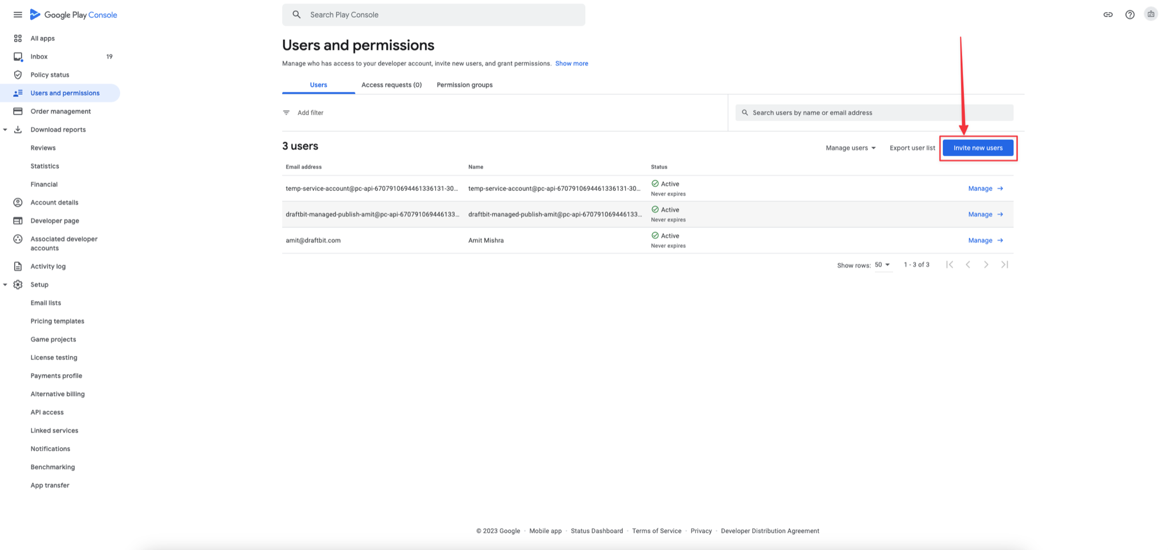Click the Add filter icon
Viewport: 1168px width, 550px height.
pos(286,113)
